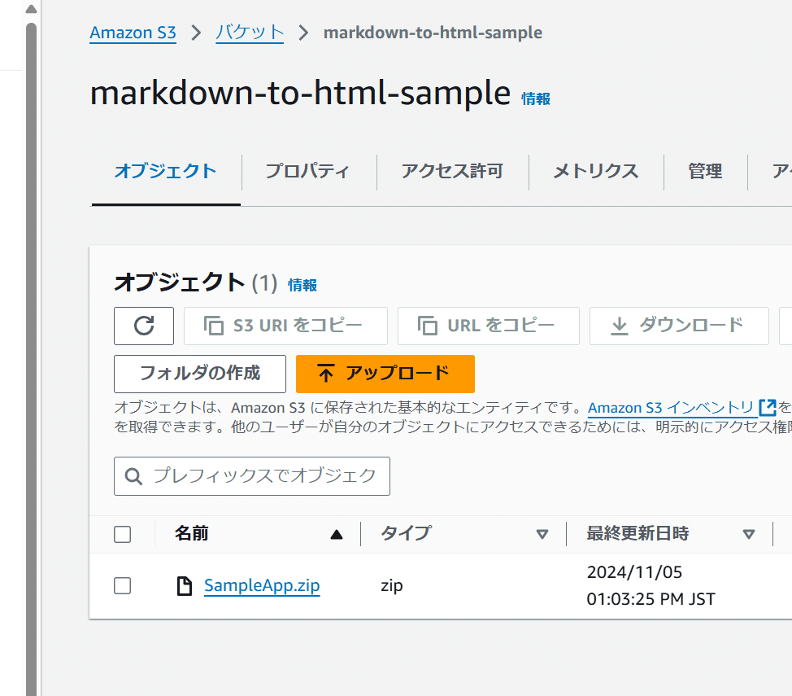Copy the object URL
The height and width of the screenshot is (696, 792).
[x=488, y=326]
